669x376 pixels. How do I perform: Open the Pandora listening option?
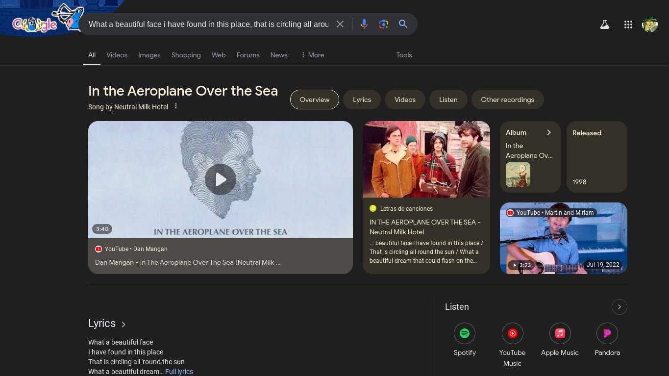click(607, 334)
